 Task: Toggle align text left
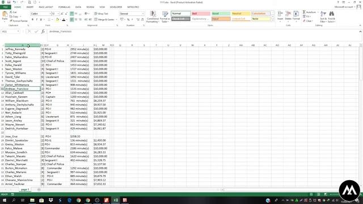click(72, 20)
